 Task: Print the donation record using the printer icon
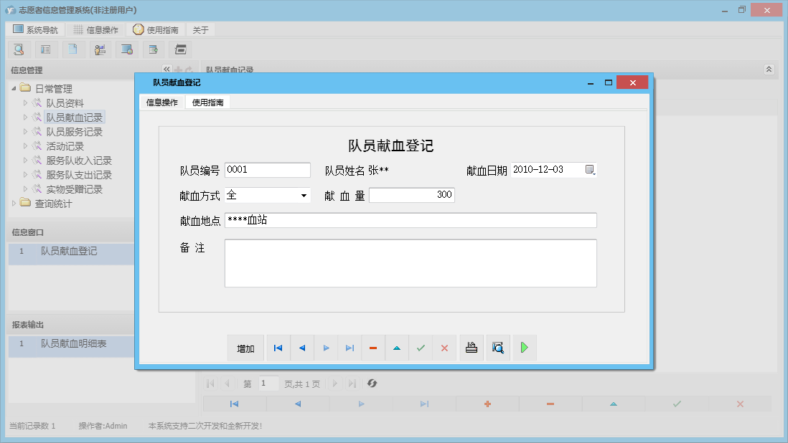tap(471, 348)
